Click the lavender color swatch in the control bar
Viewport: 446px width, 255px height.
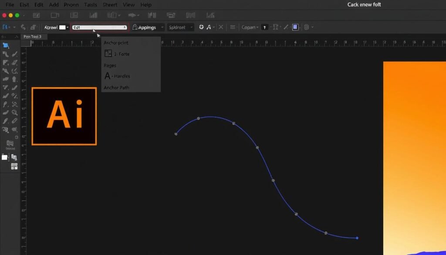point(295,27)
